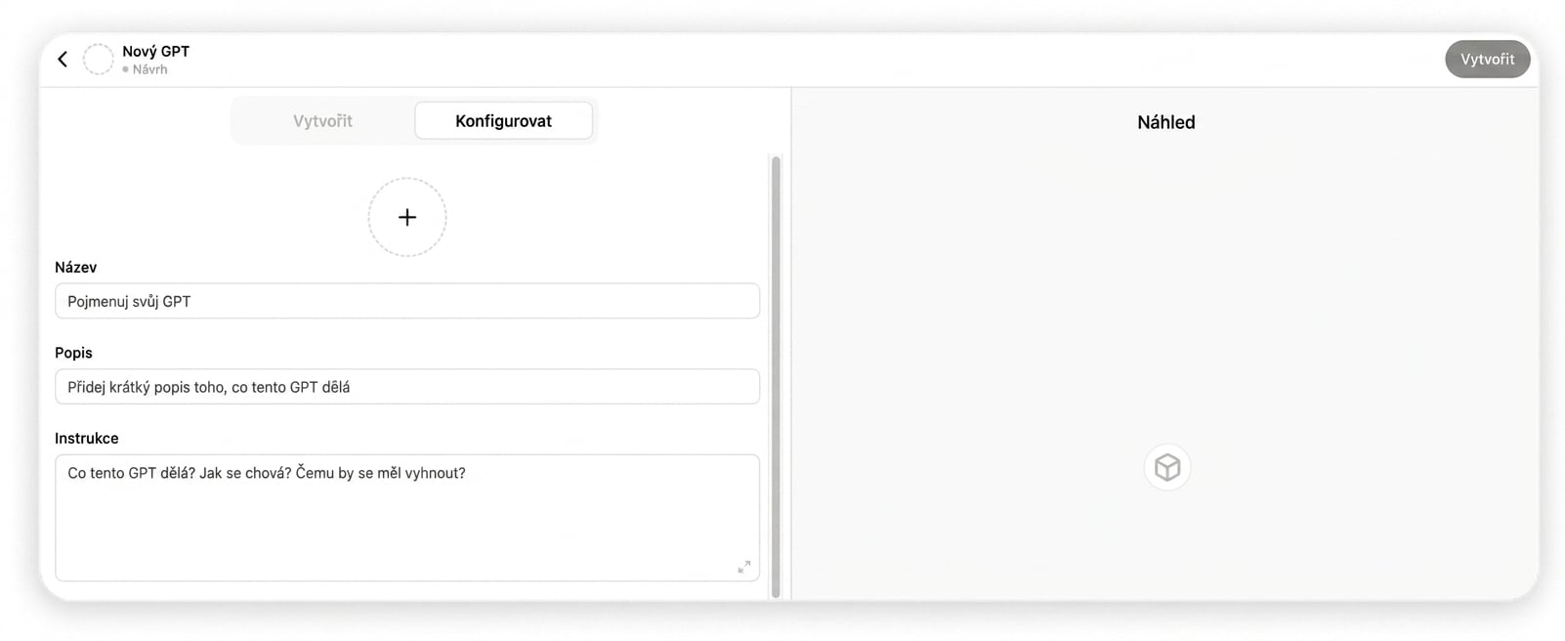Viewport: 1565px width, 641px height.
Task: Click the Název field label
Action: point(76,267)
